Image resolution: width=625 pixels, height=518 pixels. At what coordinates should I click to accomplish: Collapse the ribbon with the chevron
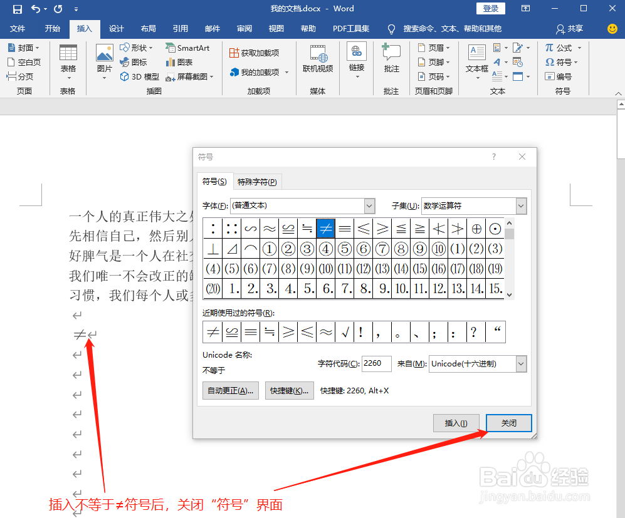click(x=618, y=93)
